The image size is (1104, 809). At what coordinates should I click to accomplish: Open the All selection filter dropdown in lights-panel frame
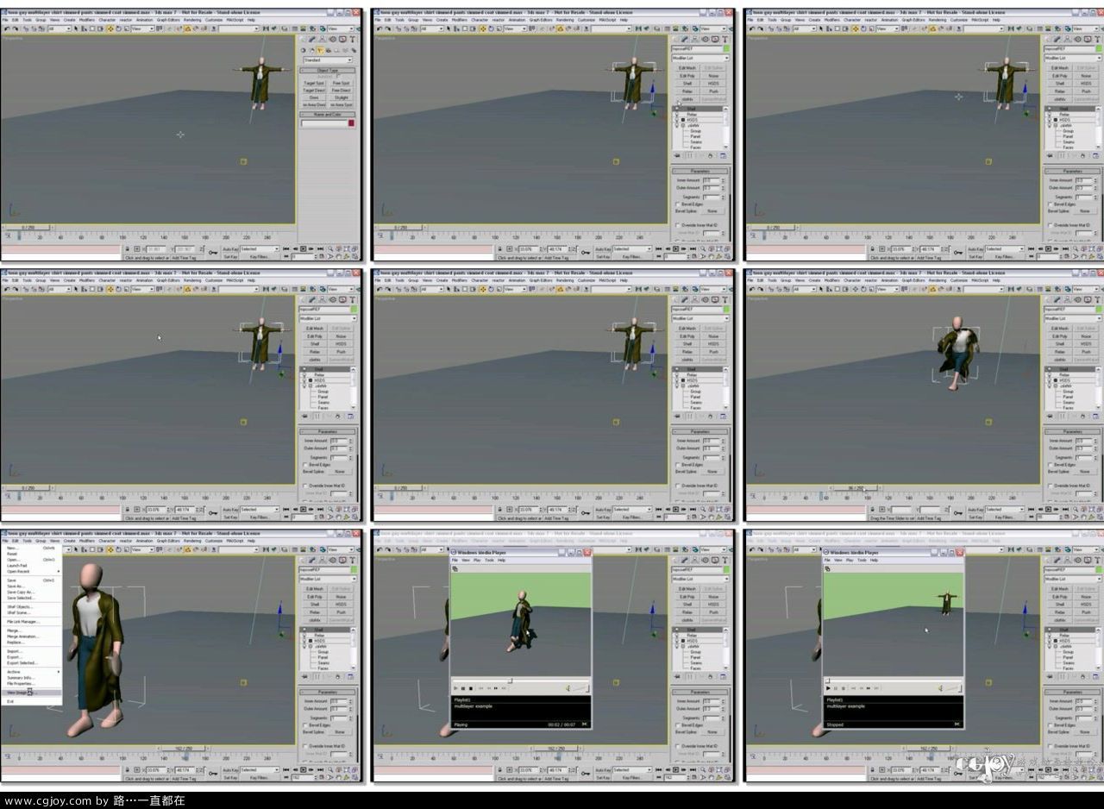[60, 28]
